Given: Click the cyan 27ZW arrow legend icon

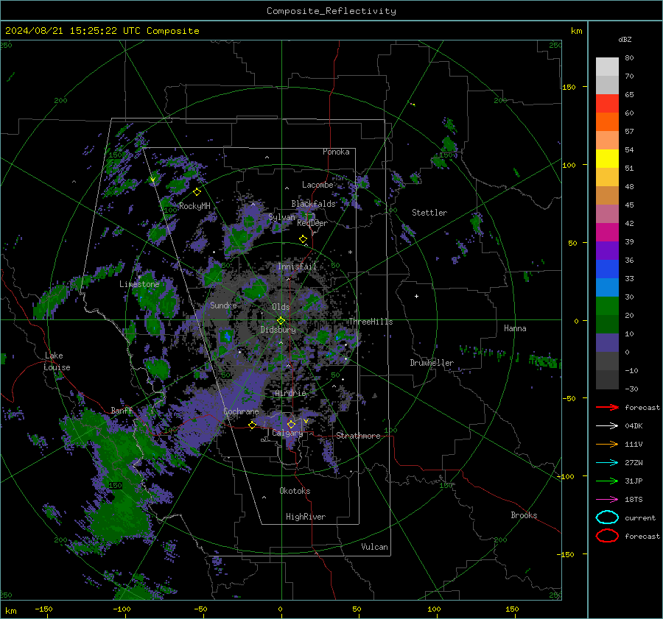Looking at the screenshot, I should (x=607, y=463).
